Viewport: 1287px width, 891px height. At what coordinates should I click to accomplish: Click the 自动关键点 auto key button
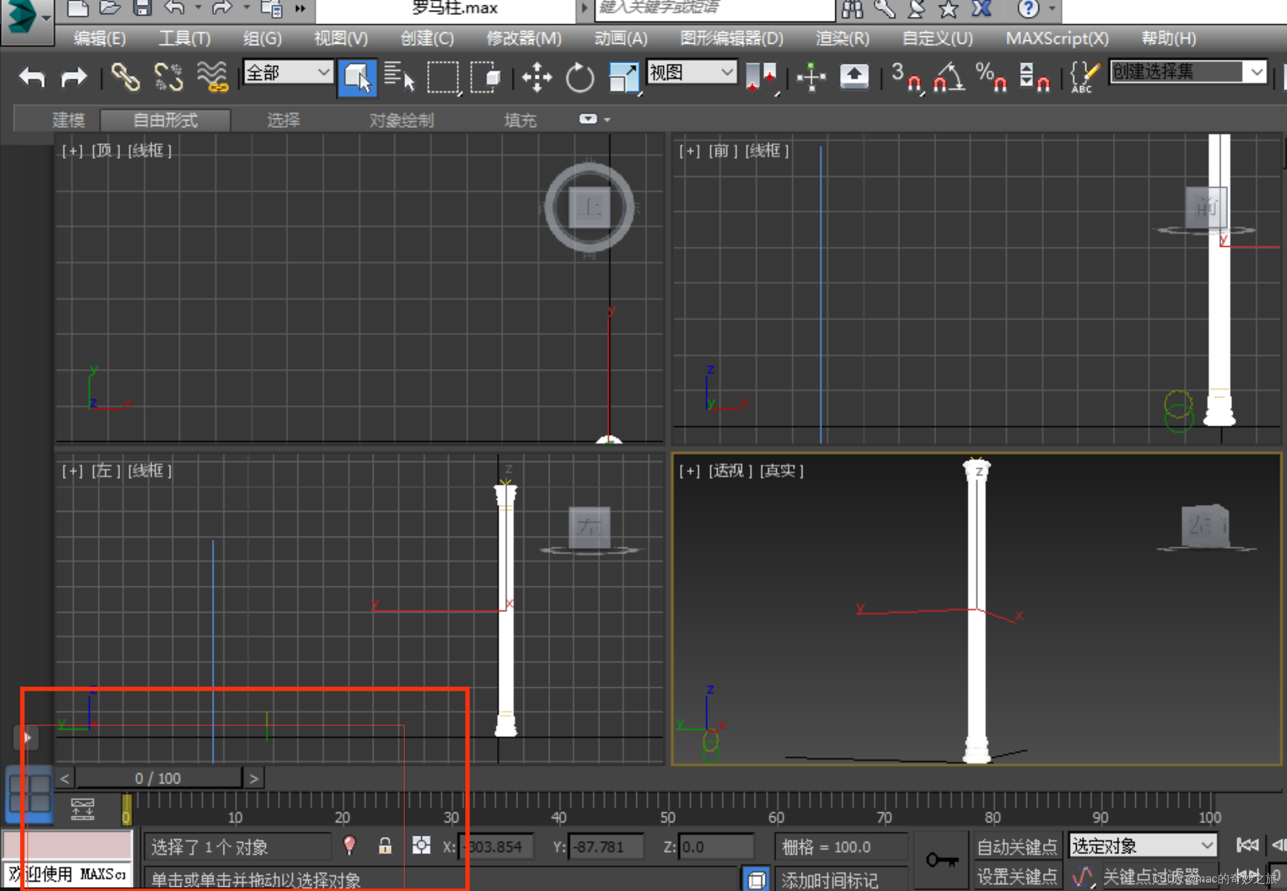(x=1016, y=846)
